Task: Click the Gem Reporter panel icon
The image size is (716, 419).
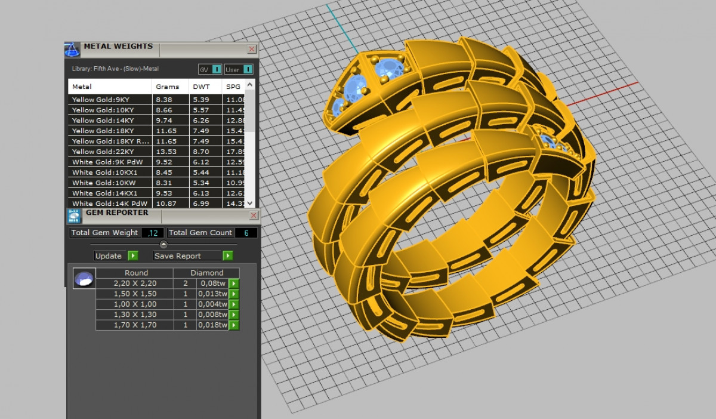Action: tap(74, 215)
